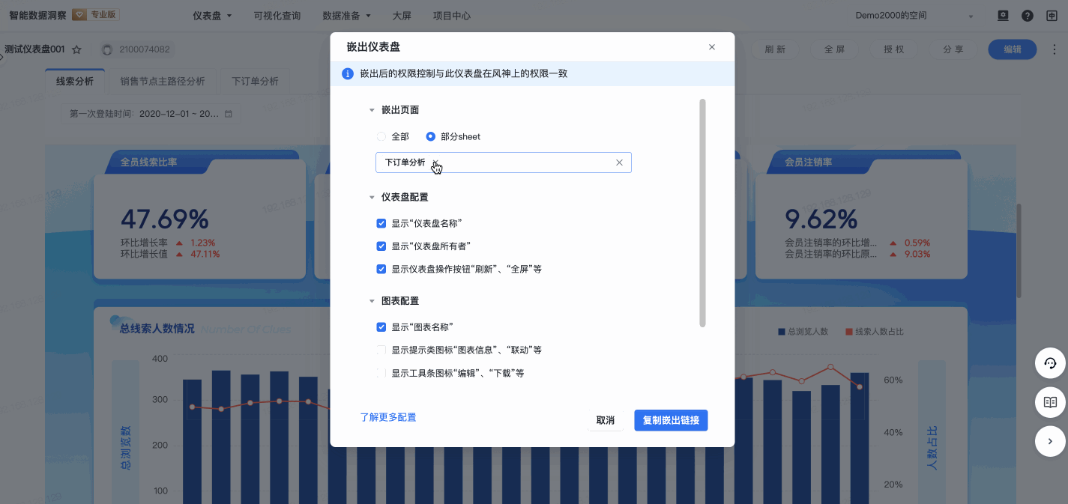This screenshot has height=504, width=1068.
Task: Open the sheet selection box showing 下订单分析
Action: tap(503, 163)
